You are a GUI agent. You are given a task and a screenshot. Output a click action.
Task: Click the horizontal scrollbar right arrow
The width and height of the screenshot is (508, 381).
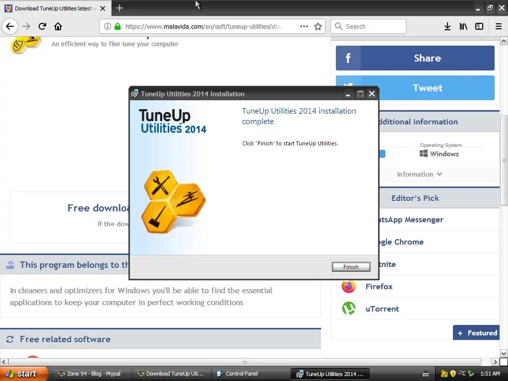(495, 362)
